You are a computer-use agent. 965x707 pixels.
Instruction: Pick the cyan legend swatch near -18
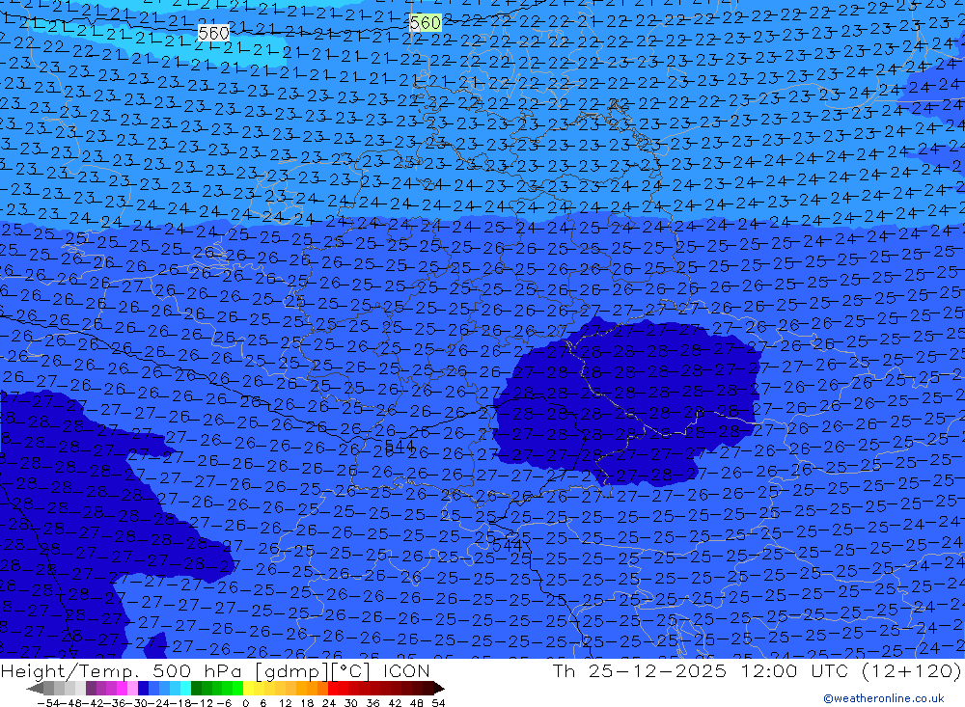tap(185, 689)
